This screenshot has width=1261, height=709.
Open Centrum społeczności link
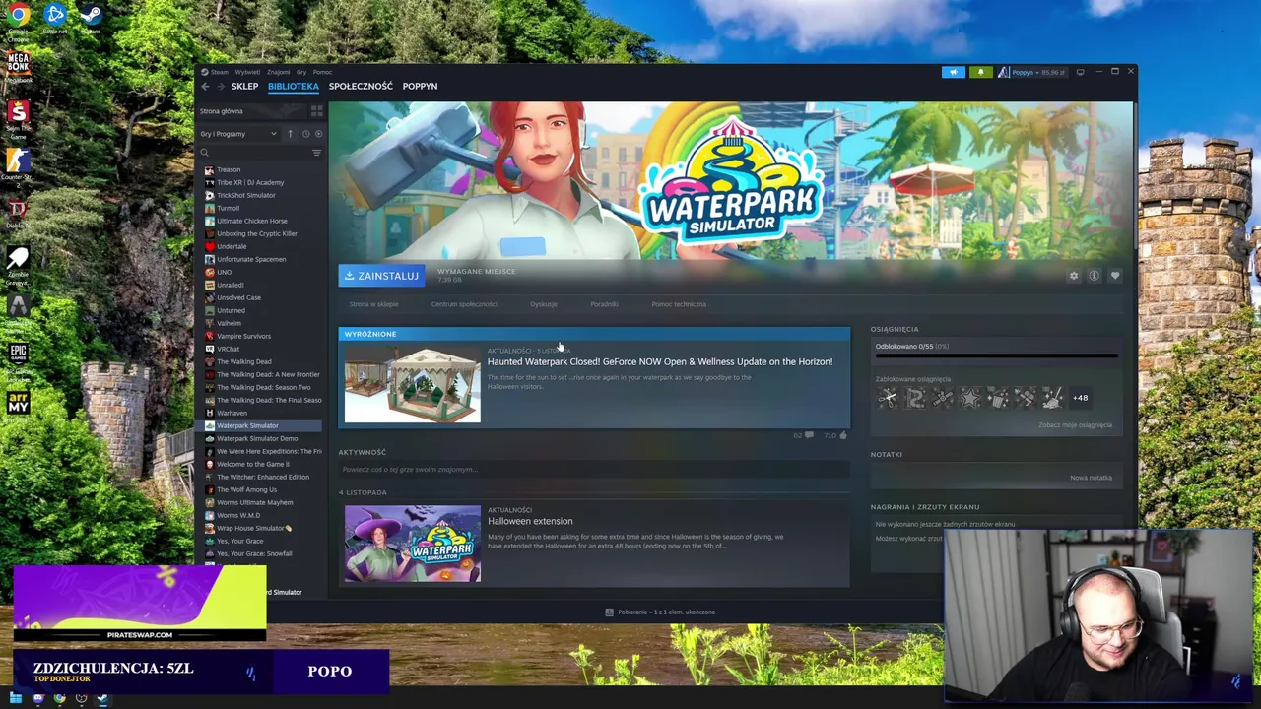(x=464, y=304)
